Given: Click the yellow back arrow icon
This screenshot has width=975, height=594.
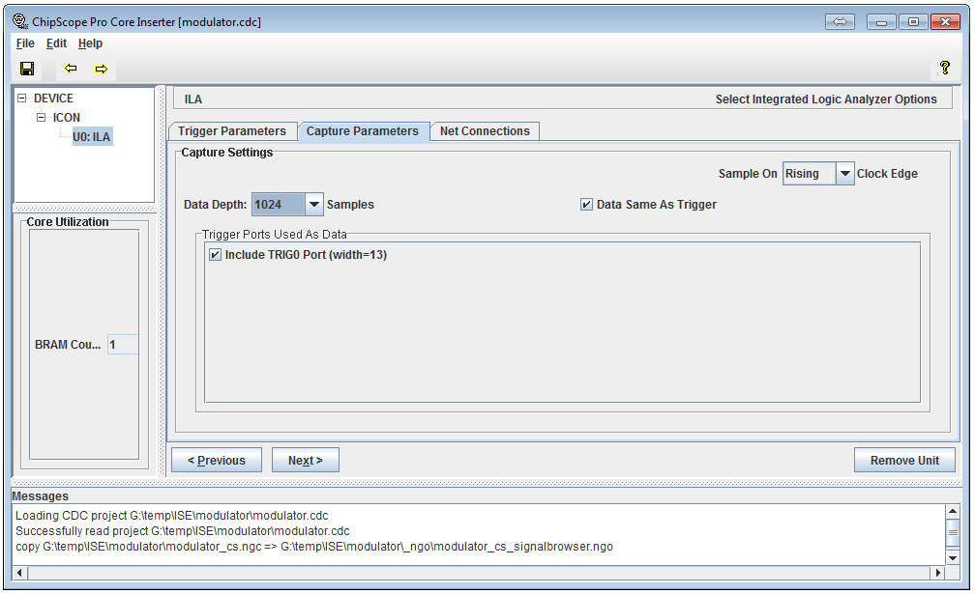Looking at the screenshot, I should tap(71, 69).
